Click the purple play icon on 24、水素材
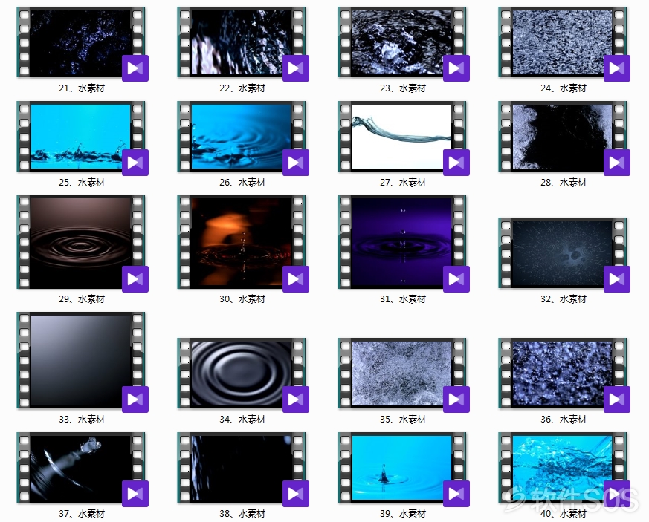 coord(617,68)
